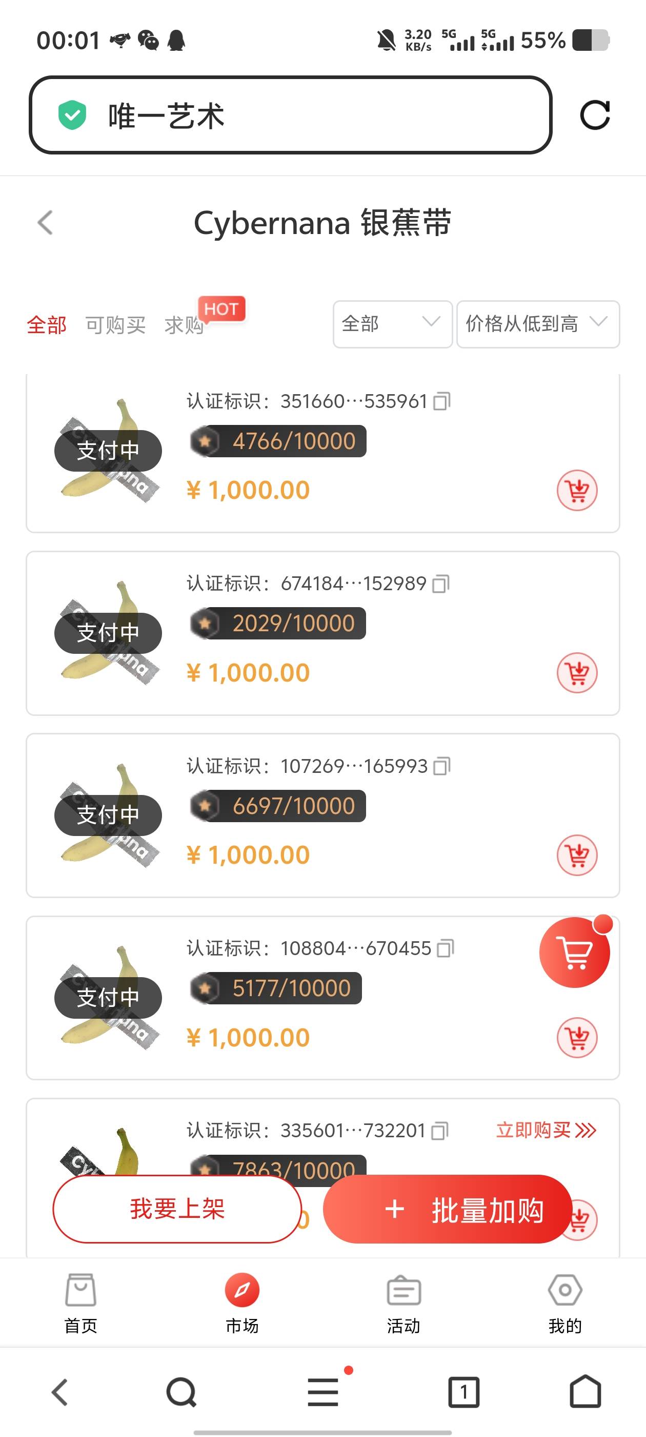Viewport: 646px width, 1437px height.
Task: Open the floating red shopping cart
Action: click(x=575, y=952)
